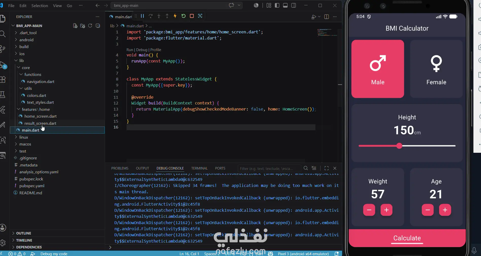Open the Selection menu
This screenshot has height=256, width=481.
tap(40, 6)
